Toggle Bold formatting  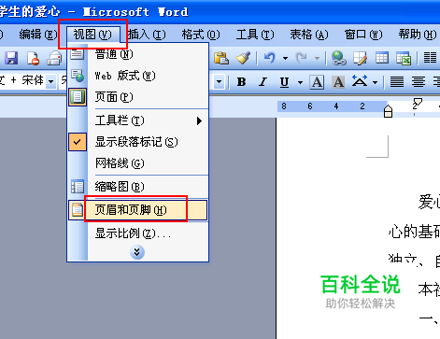coord(241,82)
